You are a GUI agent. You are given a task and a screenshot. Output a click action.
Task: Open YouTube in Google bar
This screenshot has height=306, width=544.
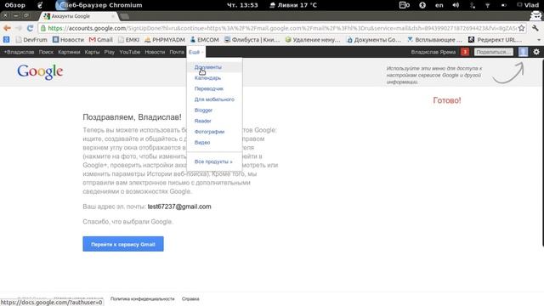(x=130, y=52)
